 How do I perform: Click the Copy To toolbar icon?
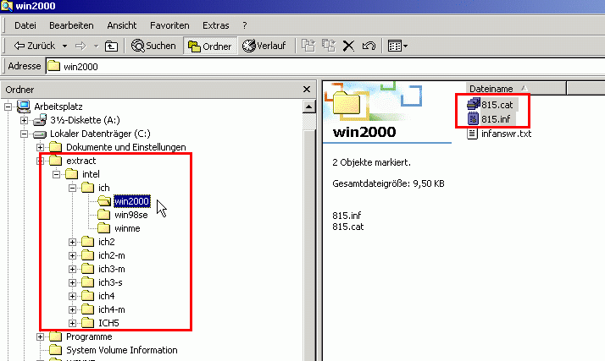(x=329, y=46)
